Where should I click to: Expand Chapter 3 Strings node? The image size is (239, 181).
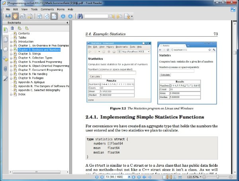pos(11,54)
